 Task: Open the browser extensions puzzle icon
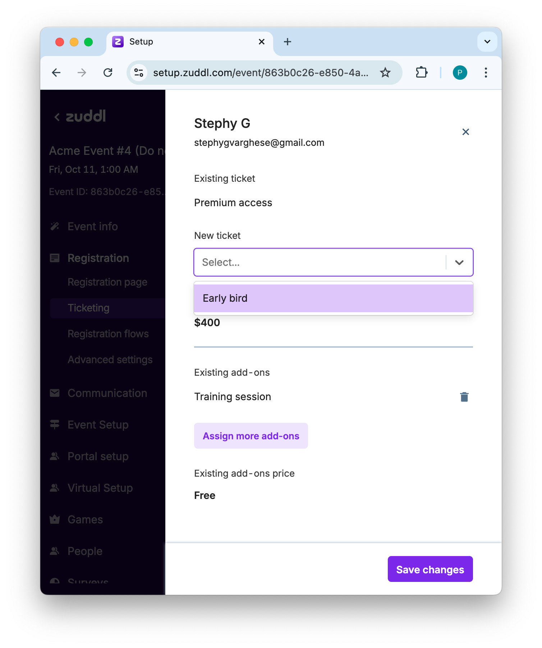point(421,73)
